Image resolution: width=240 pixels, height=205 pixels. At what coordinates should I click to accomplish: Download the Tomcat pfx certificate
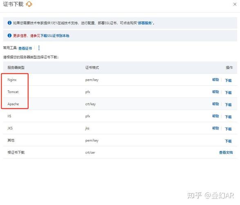(x=228, y=92)
